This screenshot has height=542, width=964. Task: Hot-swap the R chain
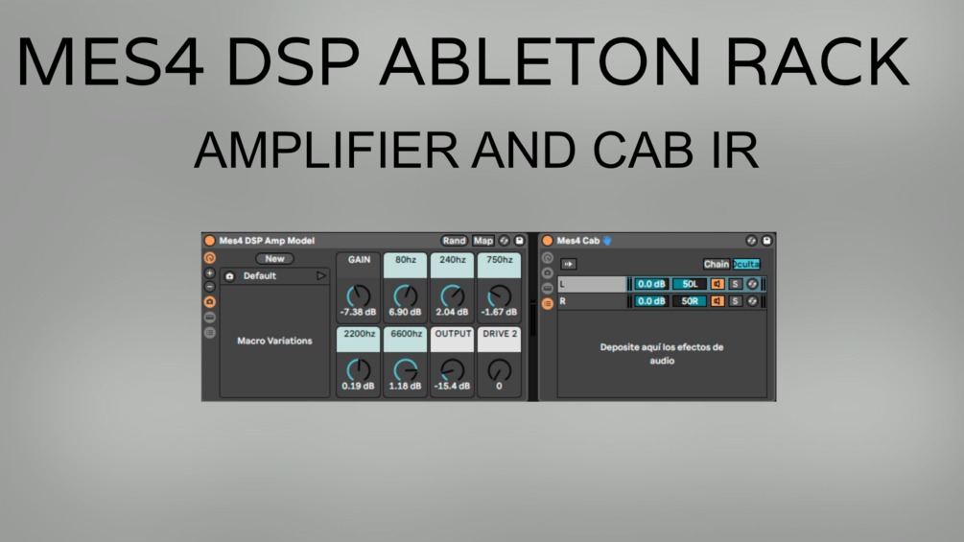(752, 301)
